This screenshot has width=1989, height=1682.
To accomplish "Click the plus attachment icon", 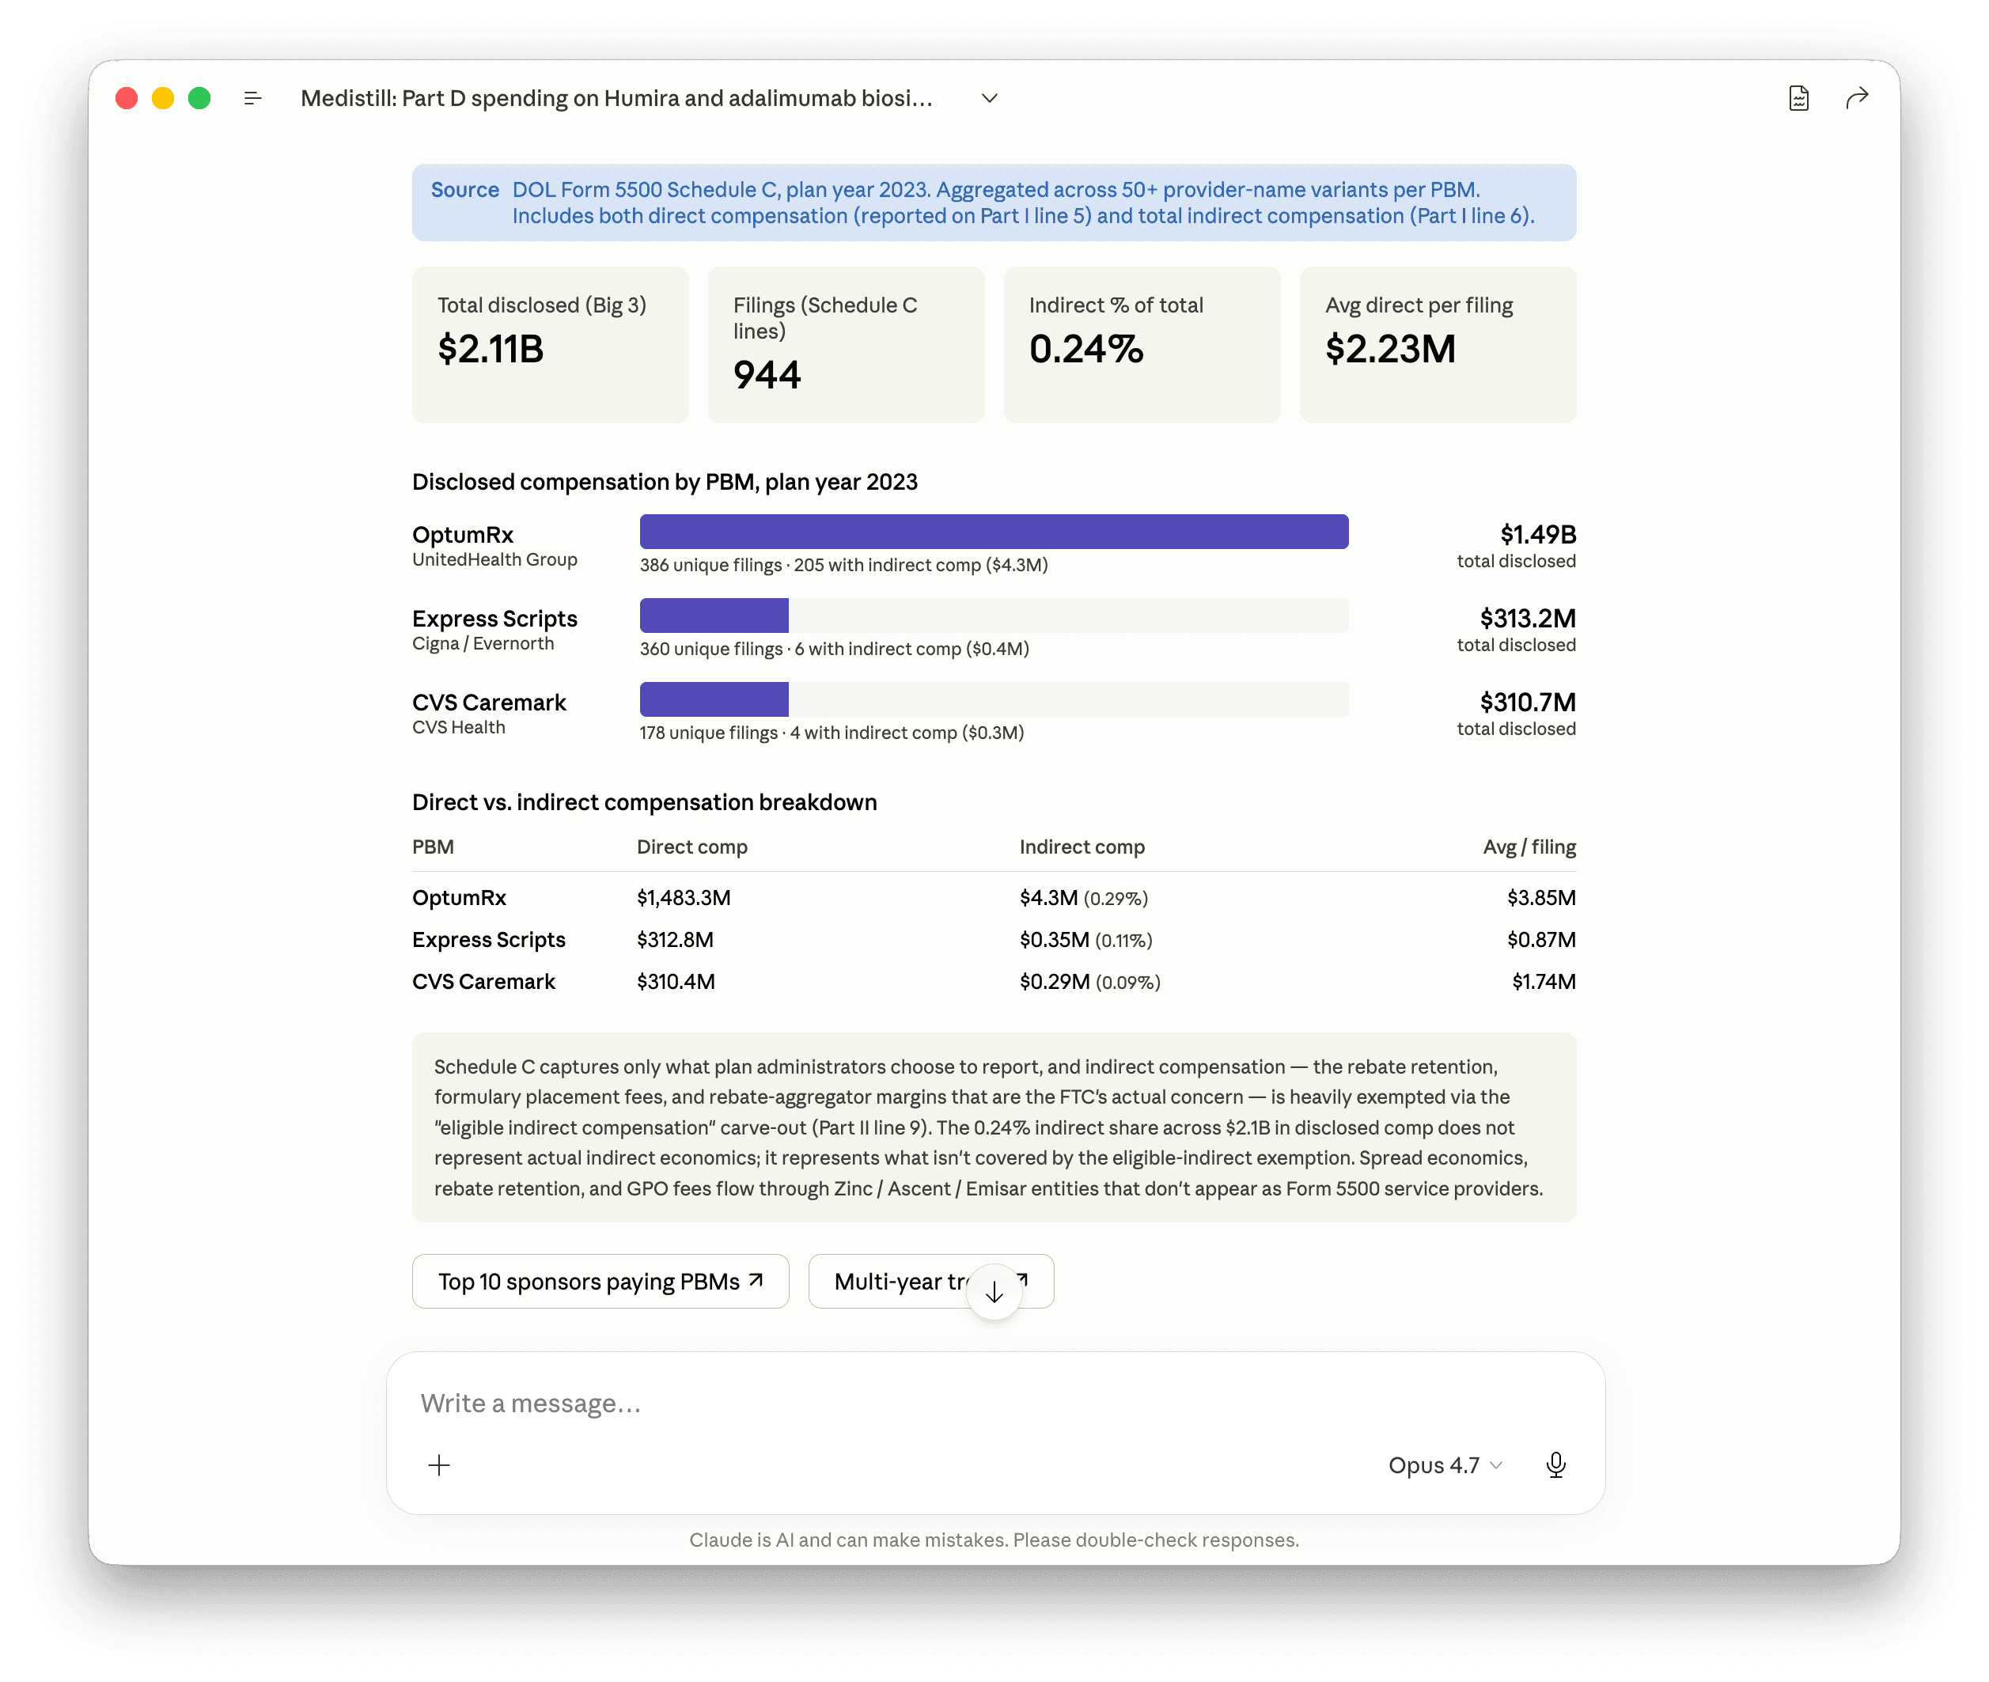I will [438, 1464].
